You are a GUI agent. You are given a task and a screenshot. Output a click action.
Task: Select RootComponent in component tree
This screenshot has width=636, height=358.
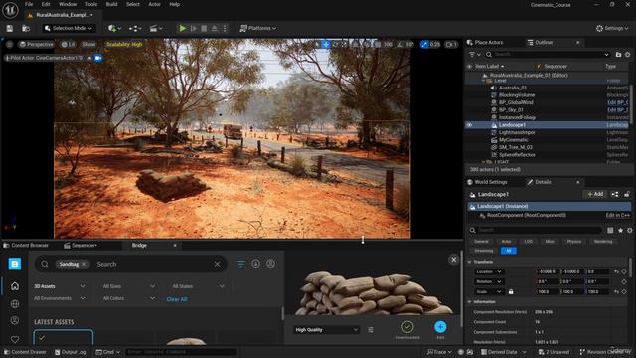point(527,215)
